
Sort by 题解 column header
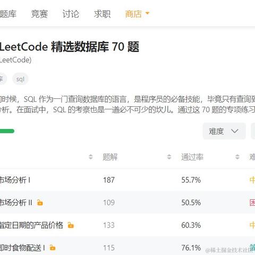click(110, 157)
